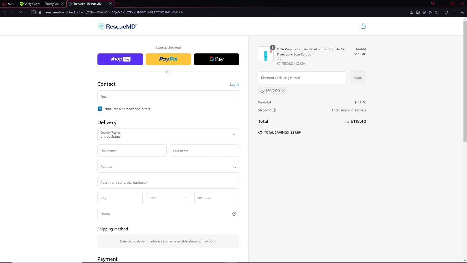Viewport: 467px width, 263px height.
Task: Show the phone number help icon
Action: click(234, 214)
